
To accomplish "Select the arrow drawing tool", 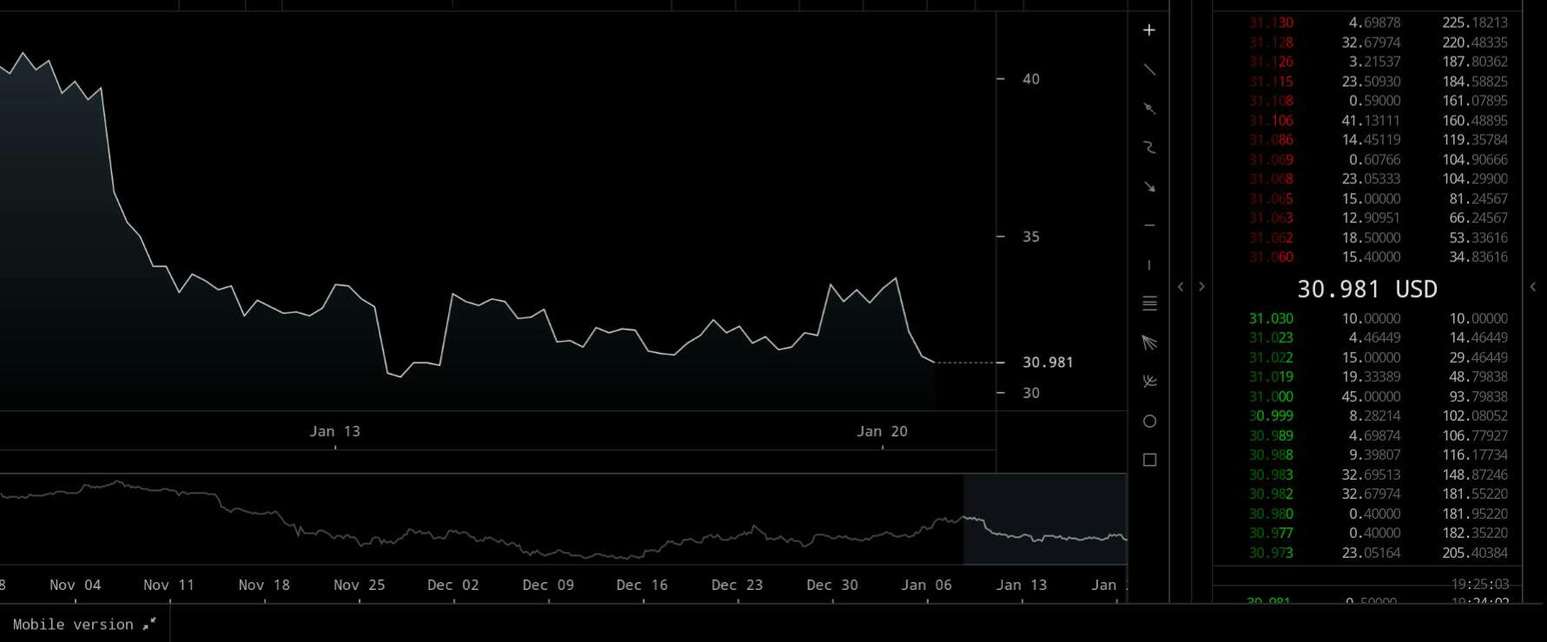I will tap(1149, 187).
